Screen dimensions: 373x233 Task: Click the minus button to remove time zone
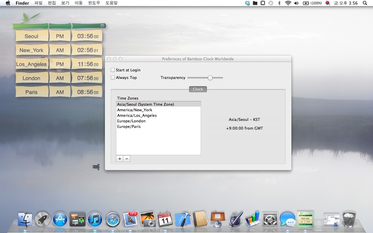[x=127, y=158]
